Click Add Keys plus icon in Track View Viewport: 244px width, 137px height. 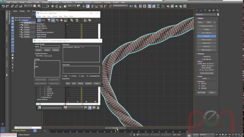click(62, 20)
